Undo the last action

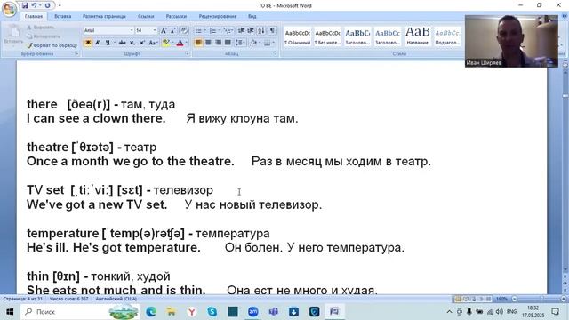[34, 5]
